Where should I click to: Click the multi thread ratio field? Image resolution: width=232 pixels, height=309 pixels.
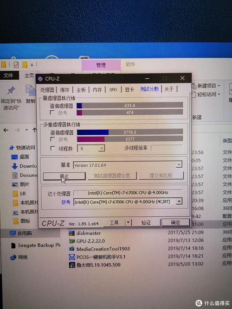click(167, 148)
